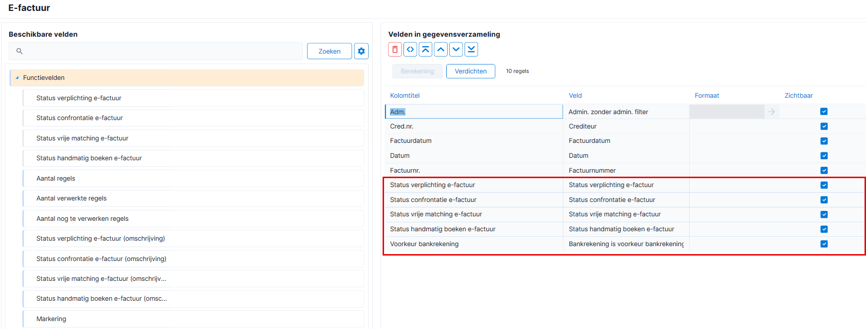This screenshot has width=866, height=329.
Task: Move selected field to bottom
Action: click(x=472, y=50)
